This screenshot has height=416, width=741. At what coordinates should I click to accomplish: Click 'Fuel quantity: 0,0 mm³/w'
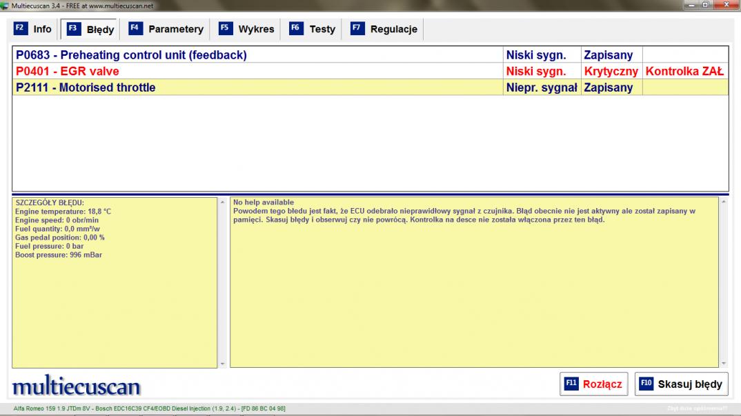[x=57, y=229]
